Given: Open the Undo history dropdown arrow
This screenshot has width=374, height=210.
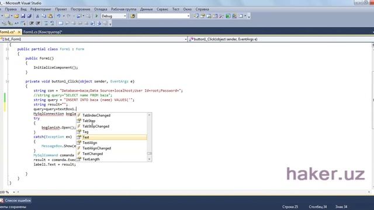Looking at the screenshot, I should (x=64, y=16).
